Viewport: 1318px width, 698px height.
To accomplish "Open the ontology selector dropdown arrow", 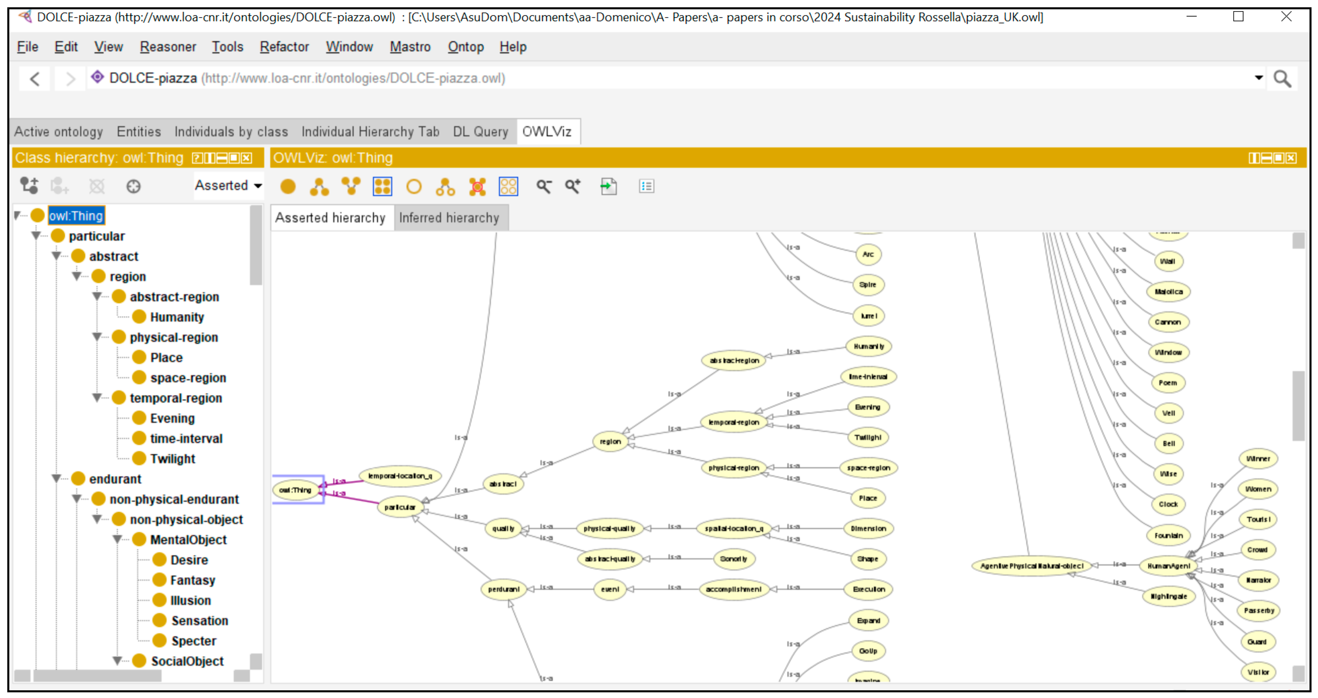I will click(x=1258, y=78).
